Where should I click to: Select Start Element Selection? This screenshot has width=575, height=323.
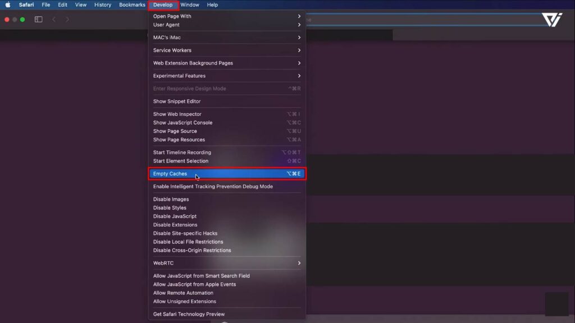tap(227, 161)
